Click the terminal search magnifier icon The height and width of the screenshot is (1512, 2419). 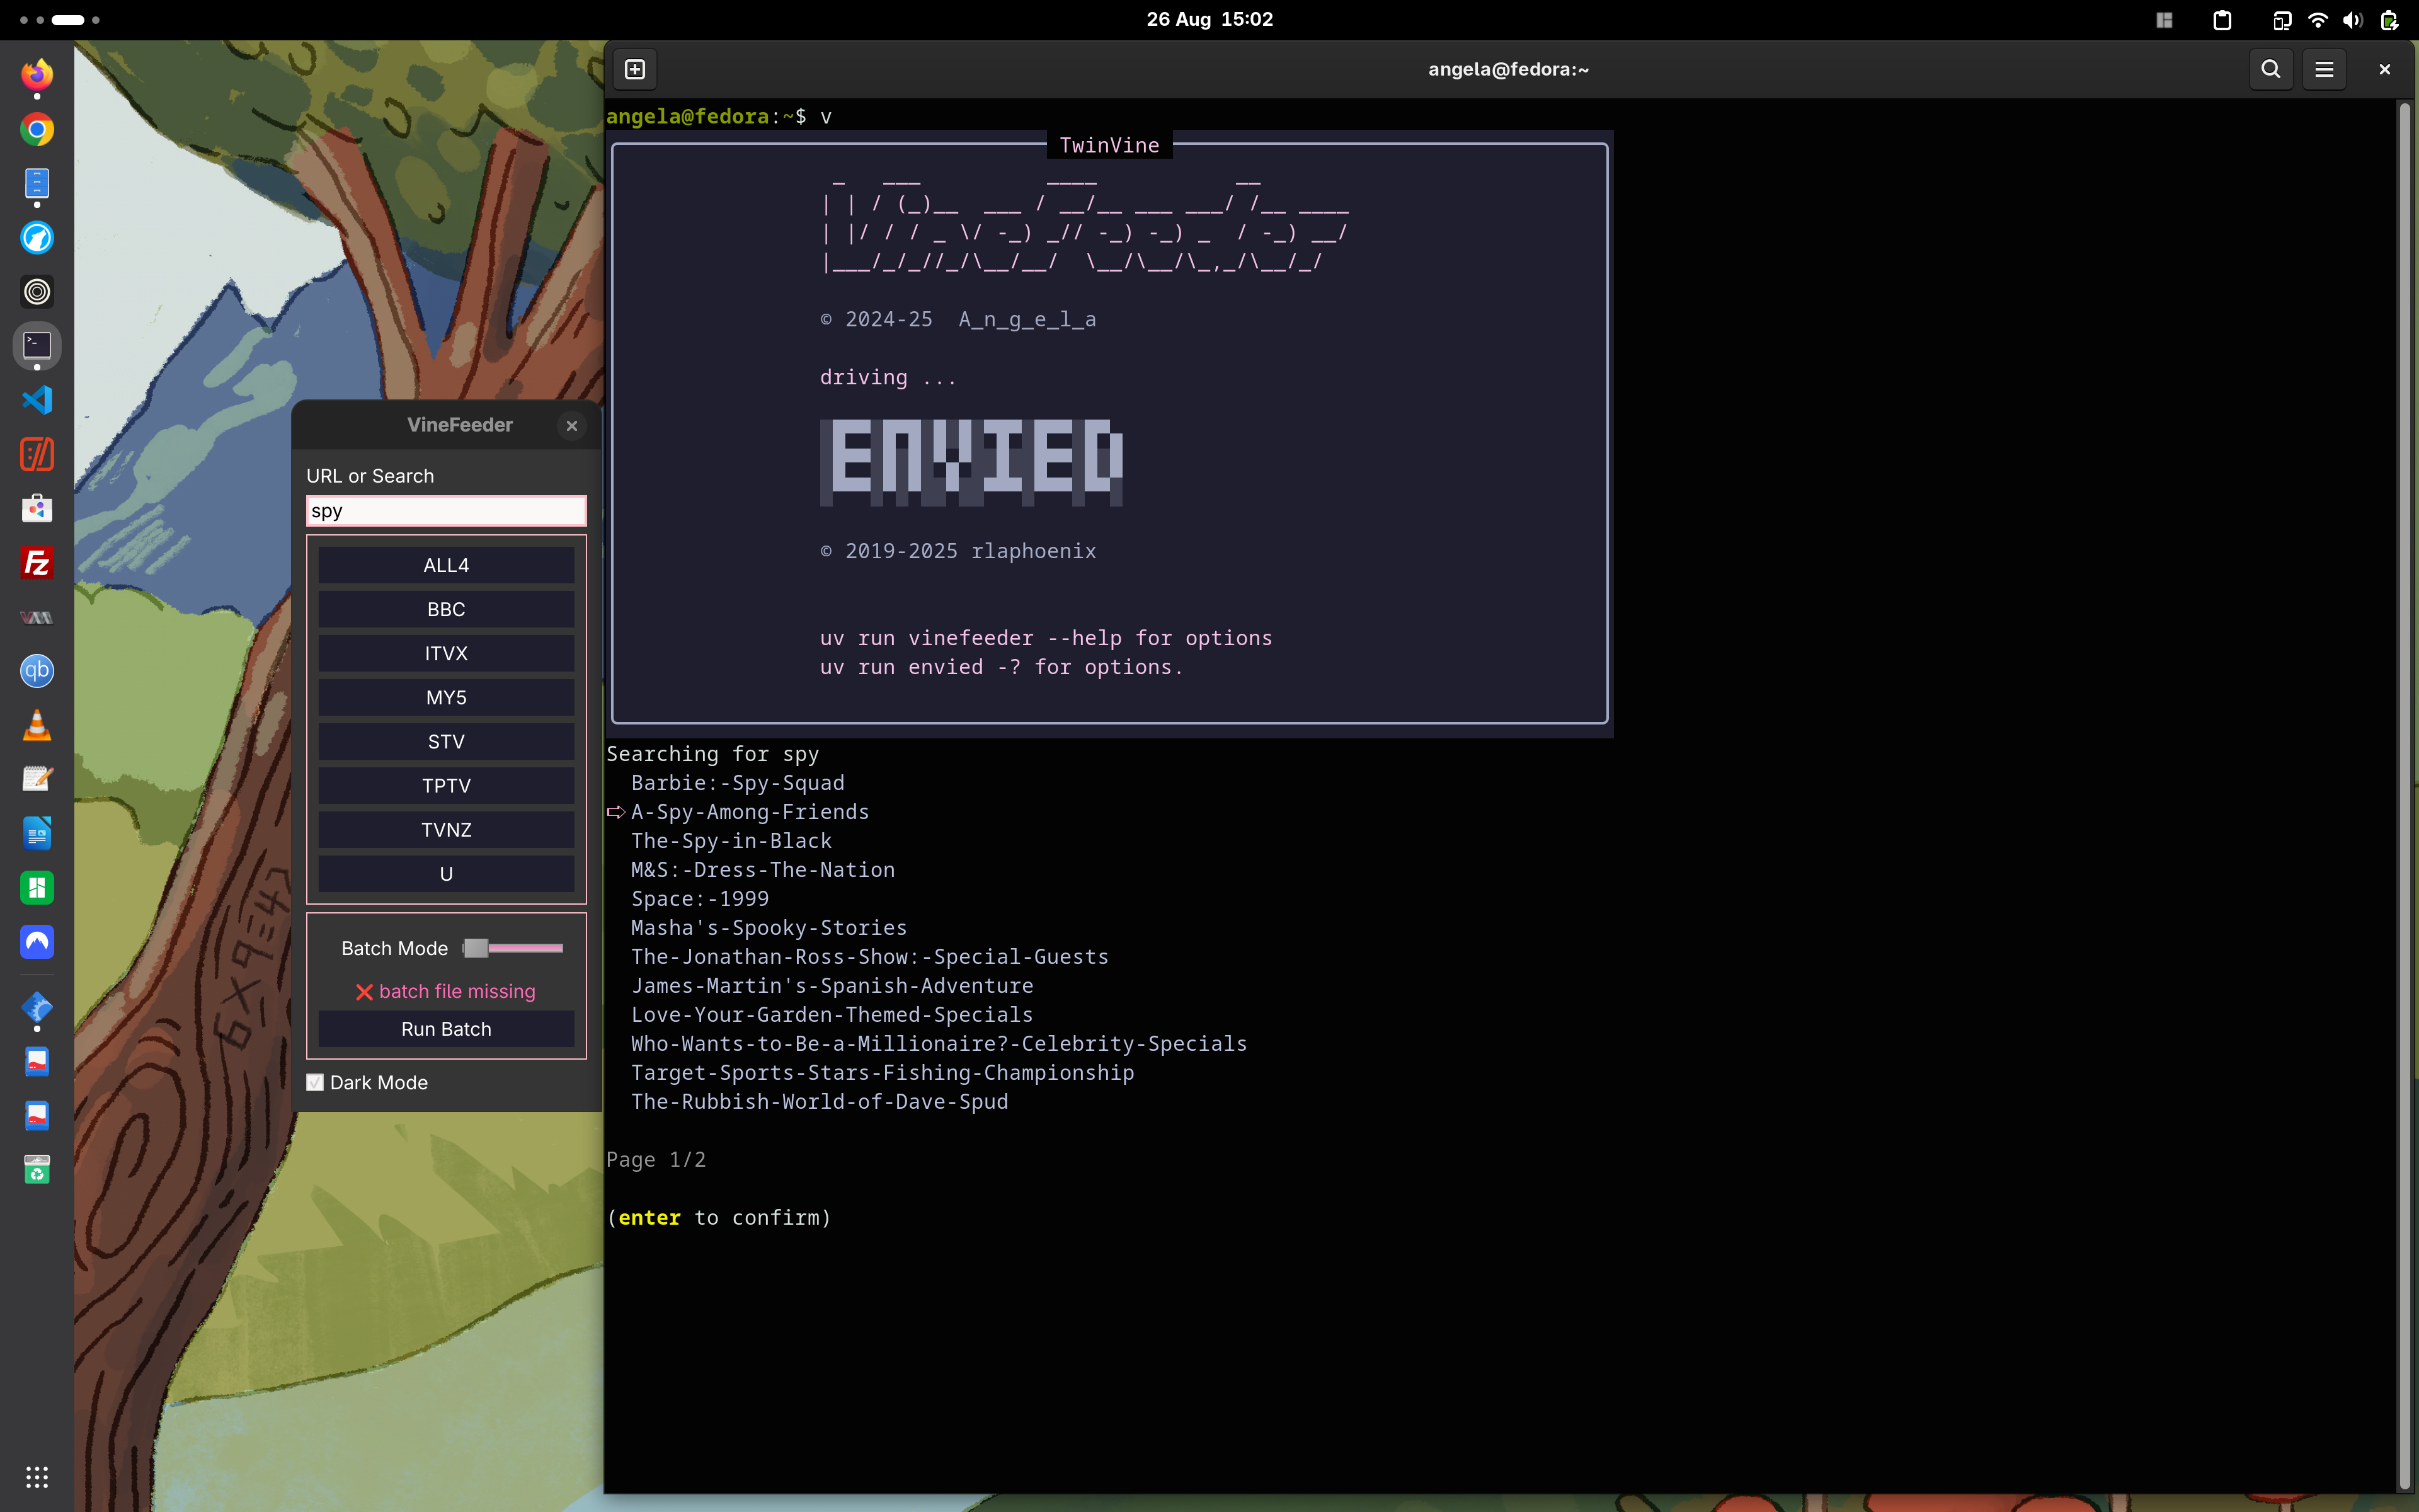pyautogui.click(x=2270, y=69)
